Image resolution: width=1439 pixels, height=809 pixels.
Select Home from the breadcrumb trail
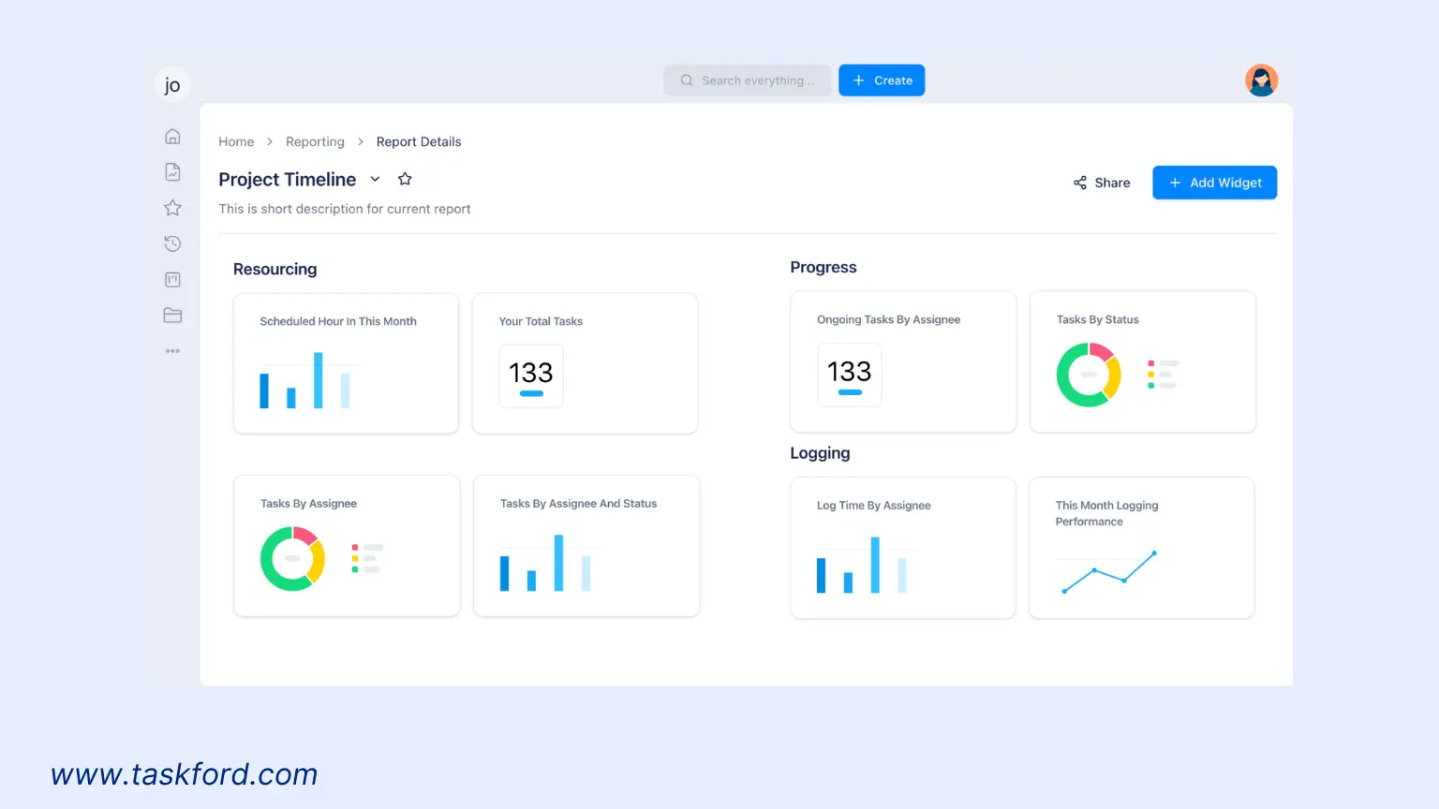point(235,141)
